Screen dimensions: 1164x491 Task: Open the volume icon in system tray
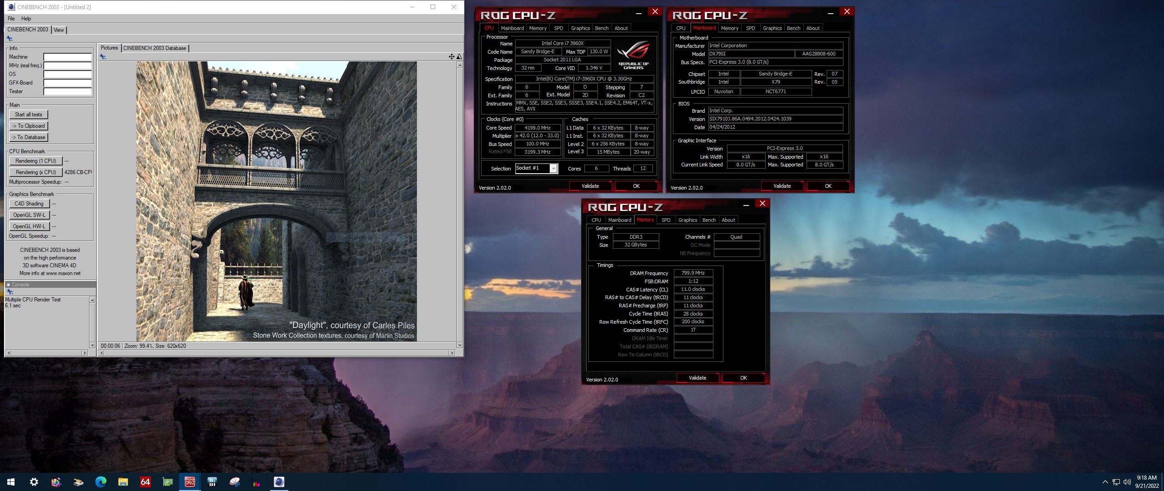tap(1127, 482)
